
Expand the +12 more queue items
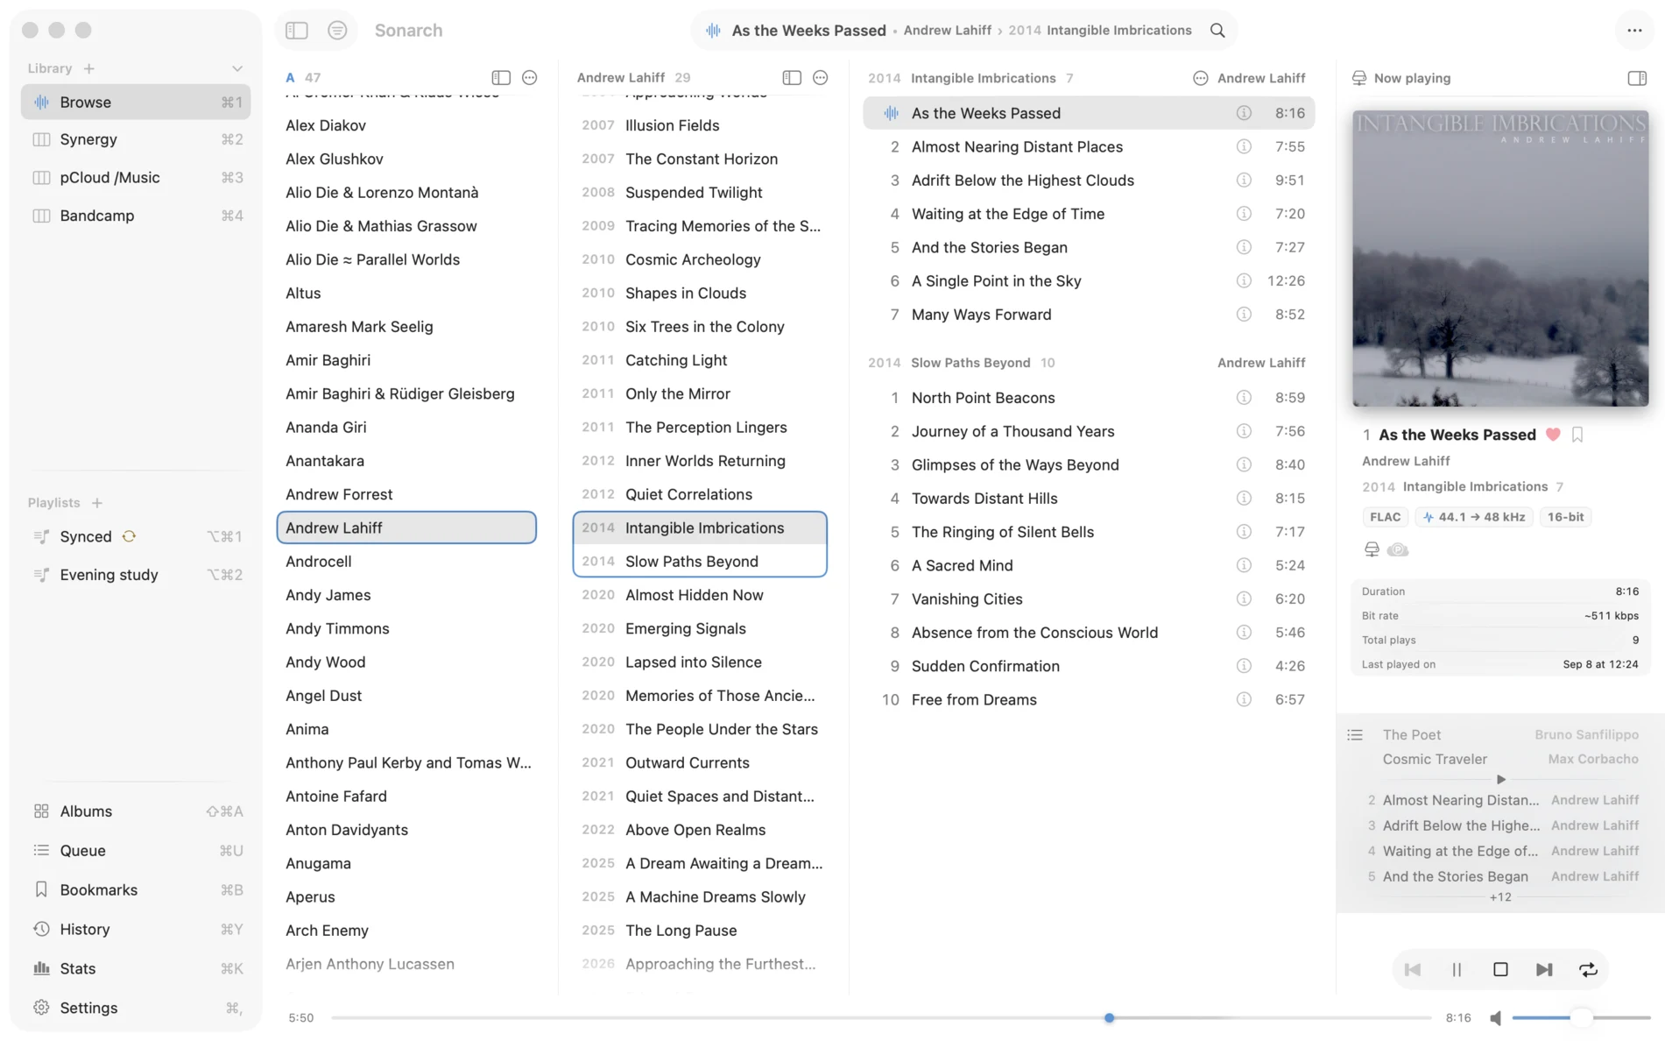[x=1500, y=896]
